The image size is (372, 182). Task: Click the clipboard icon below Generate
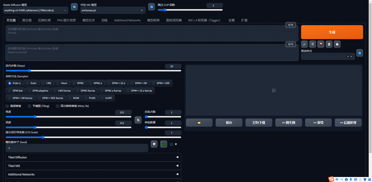pos(329,44)
